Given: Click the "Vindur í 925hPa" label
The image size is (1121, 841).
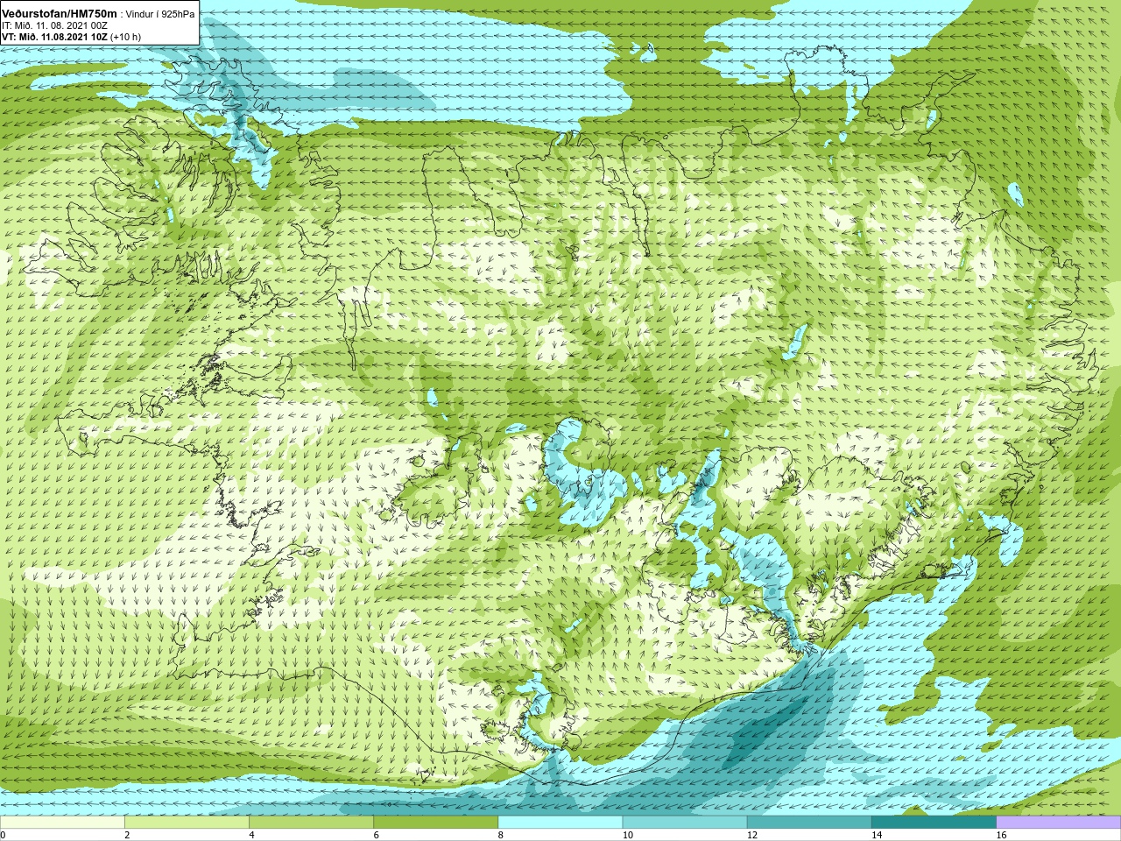Looking at the screenshot, I should 160,14.
